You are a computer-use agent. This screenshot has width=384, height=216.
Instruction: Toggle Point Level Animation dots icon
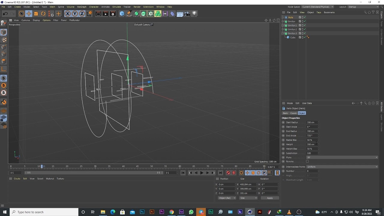click(x=270, y=173)
